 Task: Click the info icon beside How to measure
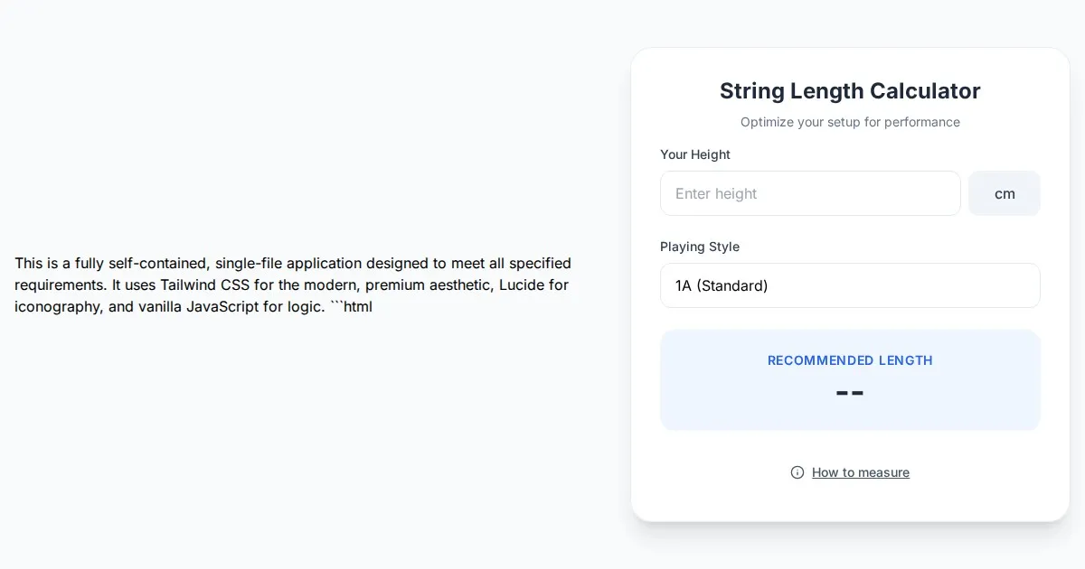[x=797, y=472]
